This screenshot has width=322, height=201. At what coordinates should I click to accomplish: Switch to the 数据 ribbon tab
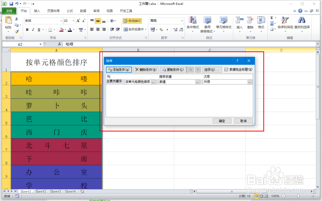83,11
